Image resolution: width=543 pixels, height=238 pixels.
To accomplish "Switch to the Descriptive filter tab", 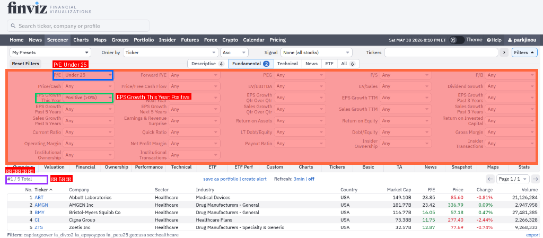I will click(x=208, y=64).
